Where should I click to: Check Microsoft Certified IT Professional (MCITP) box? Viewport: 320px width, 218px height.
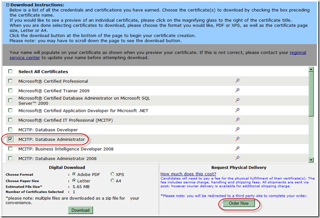[x=10, y=120]
